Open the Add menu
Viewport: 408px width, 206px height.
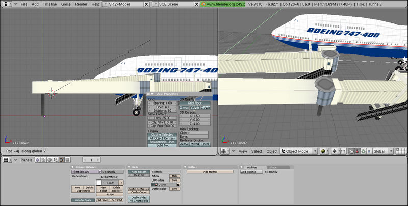pyautogui.click(x=35, y=4)
